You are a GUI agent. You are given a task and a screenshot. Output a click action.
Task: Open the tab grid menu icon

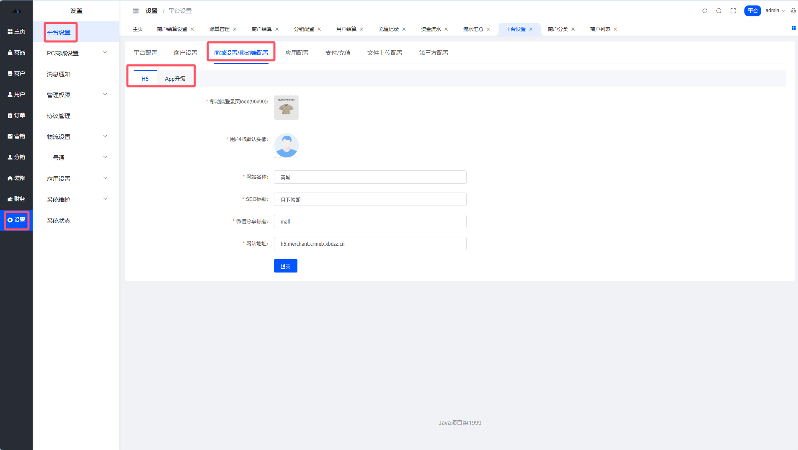pos(793,28)
